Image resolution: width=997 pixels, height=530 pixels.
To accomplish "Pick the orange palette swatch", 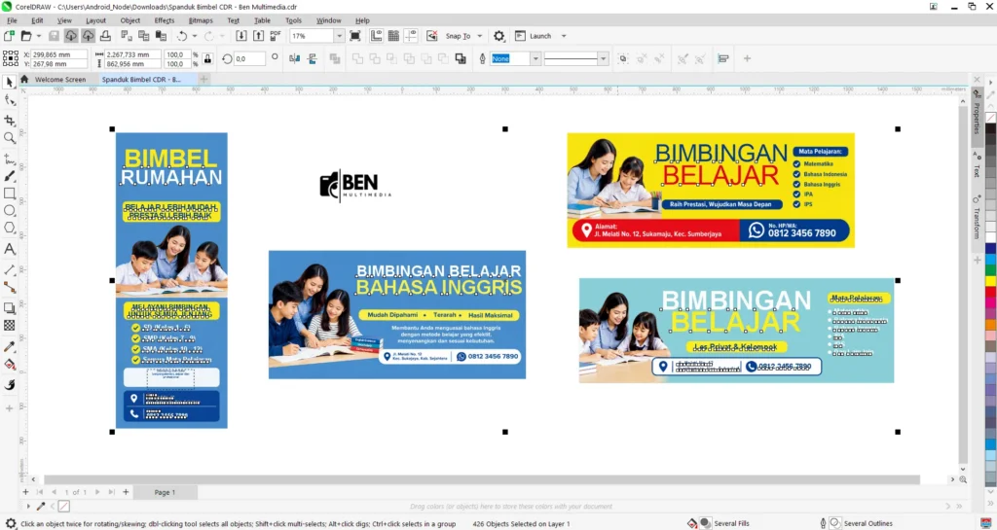I will tap(990, 325).
